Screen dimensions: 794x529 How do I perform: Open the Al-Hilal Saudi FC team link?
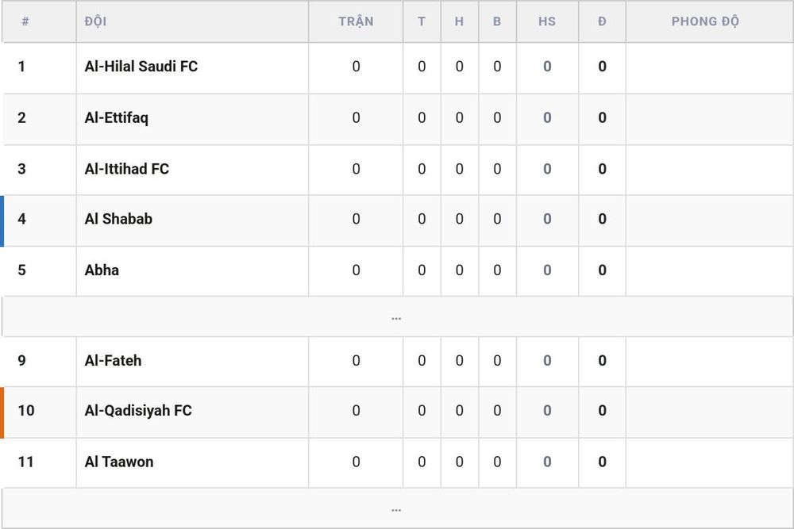tap(141, 67)
